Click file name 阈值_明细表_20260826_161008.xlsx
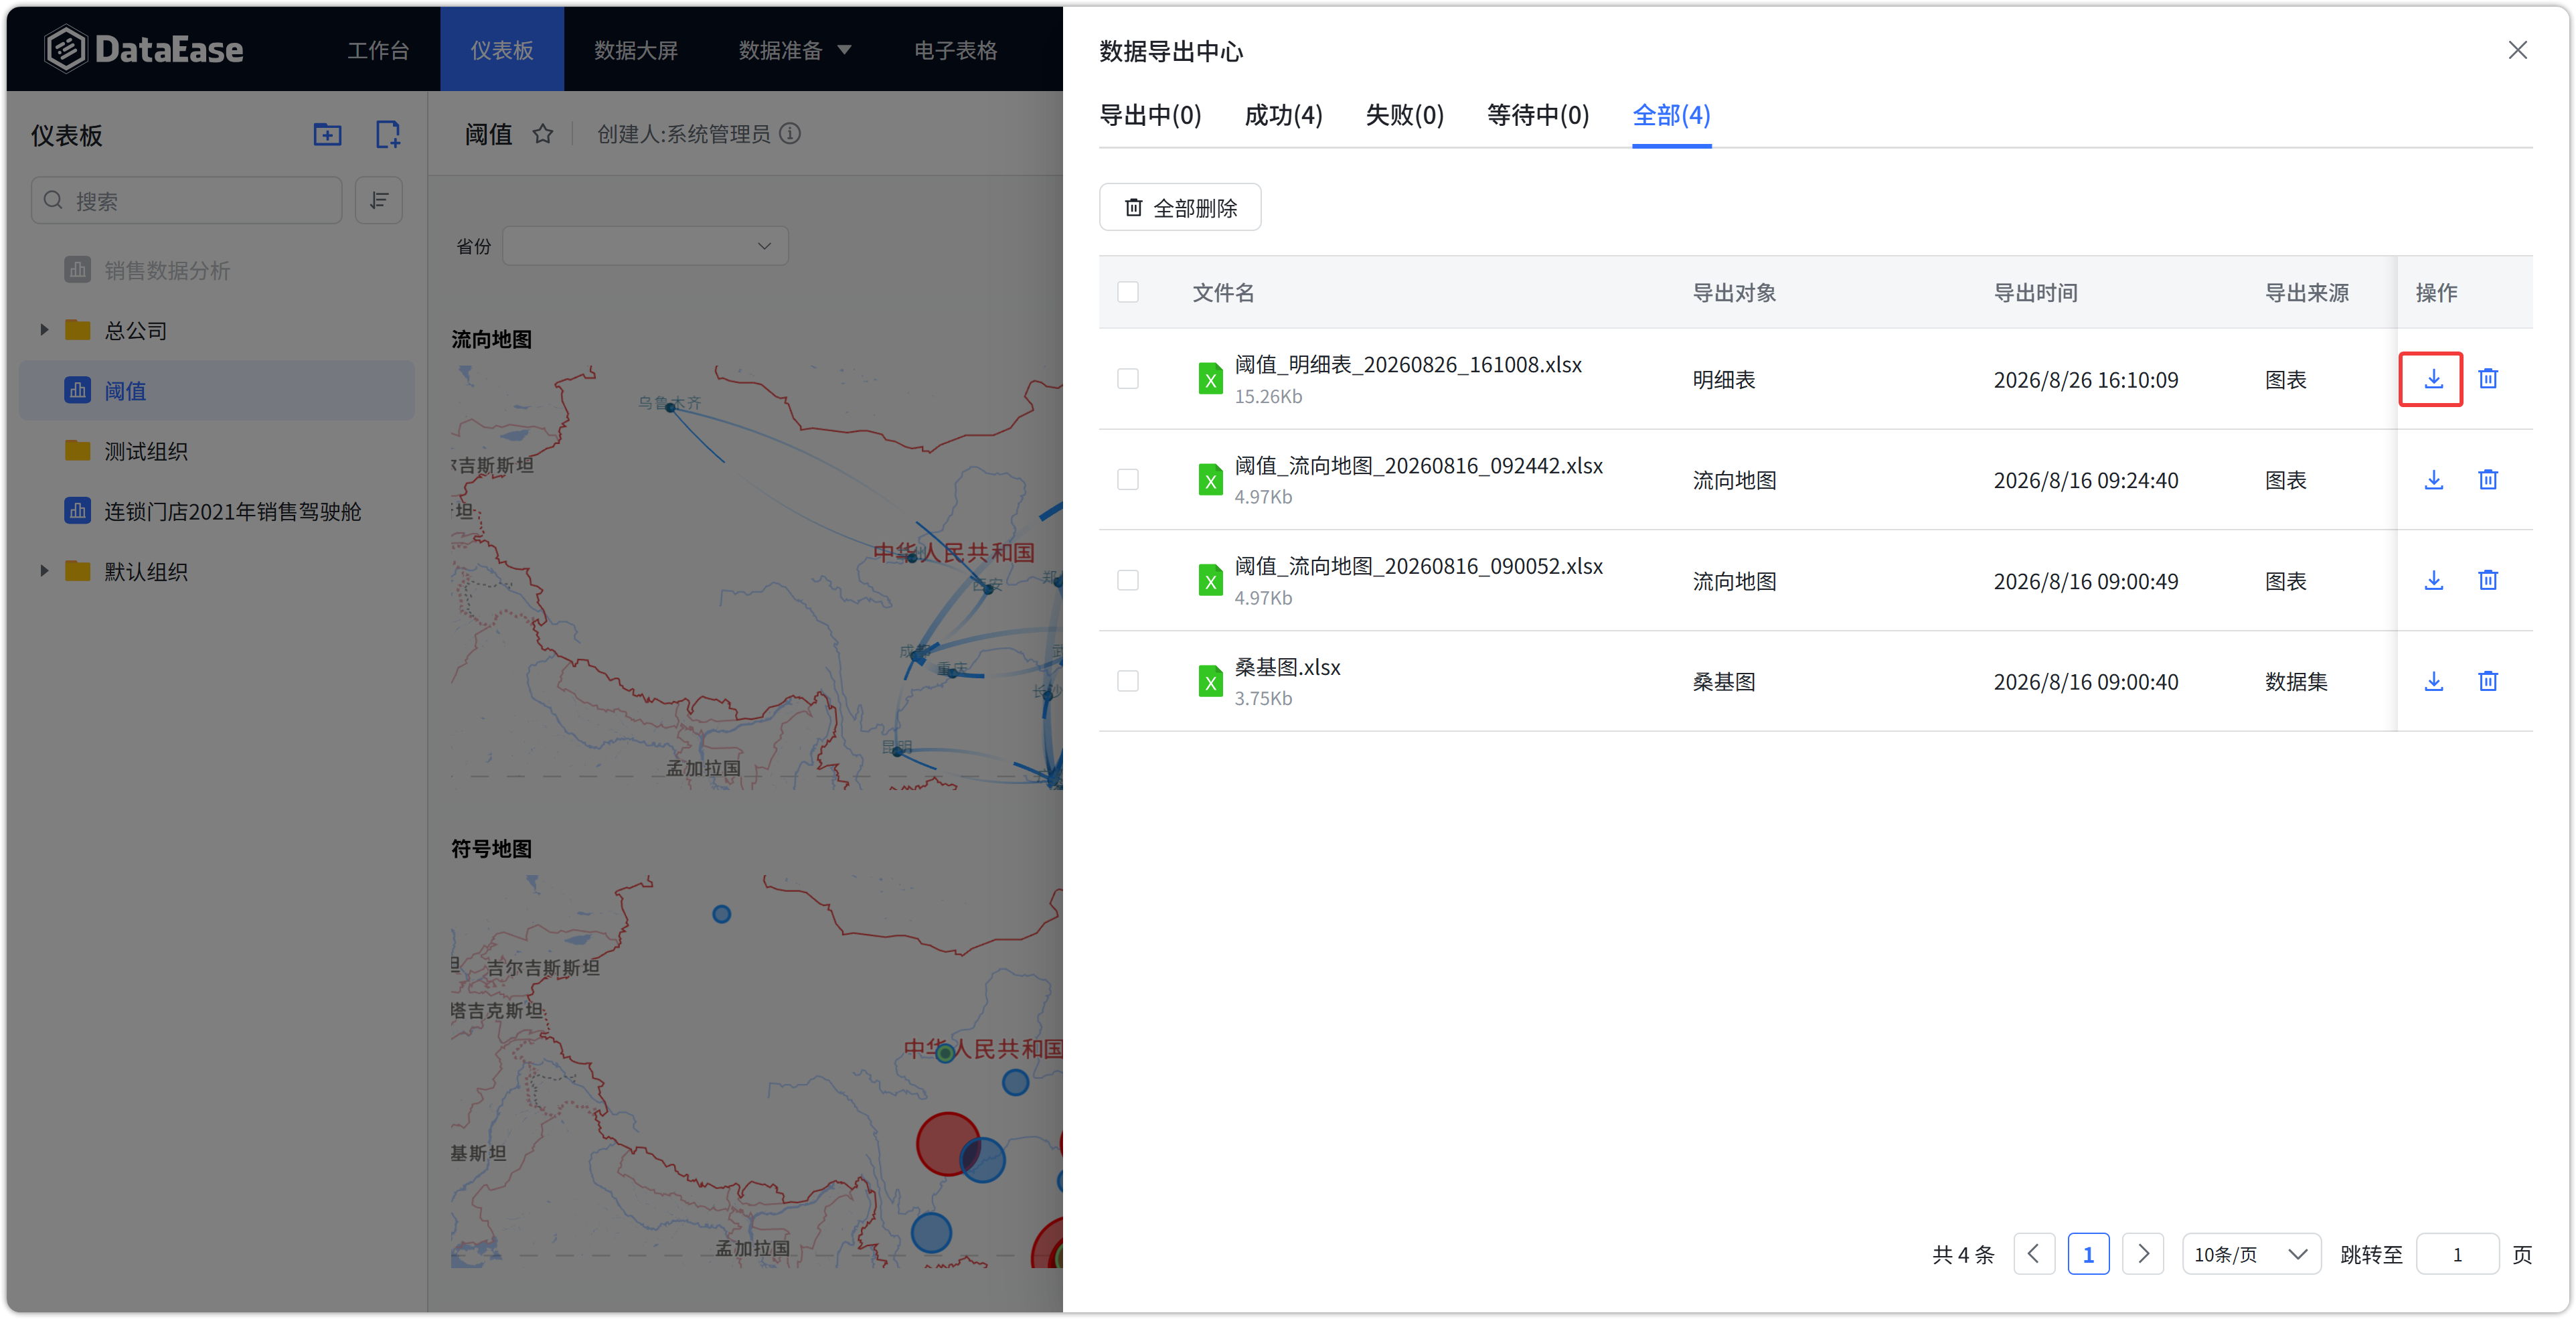This screenshot has height=1319, width=2576. pos(1408,364)
